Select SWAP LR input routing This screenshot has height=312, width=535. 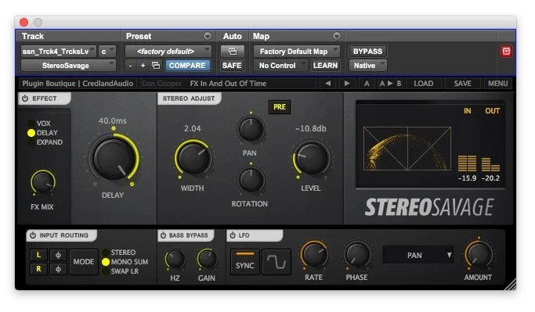(121, 271)
